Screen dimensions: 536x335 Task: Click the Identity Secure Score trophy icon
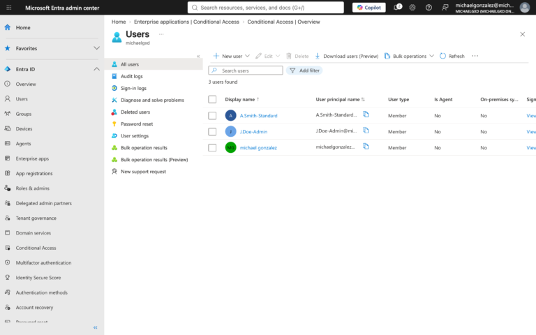pos(8,278)
